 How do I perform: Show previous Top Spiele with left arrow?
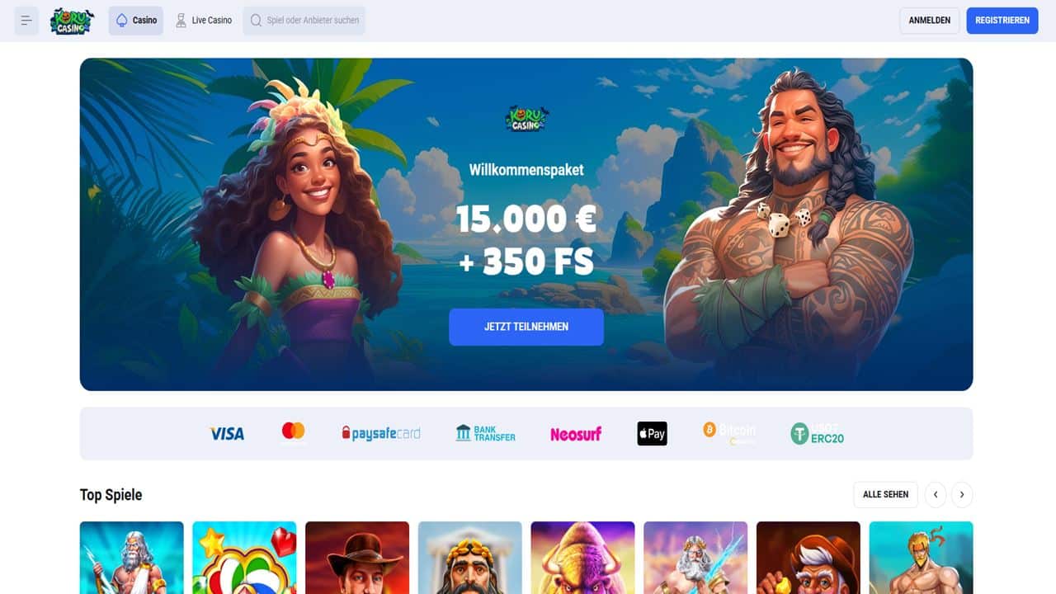pos(936,494)
